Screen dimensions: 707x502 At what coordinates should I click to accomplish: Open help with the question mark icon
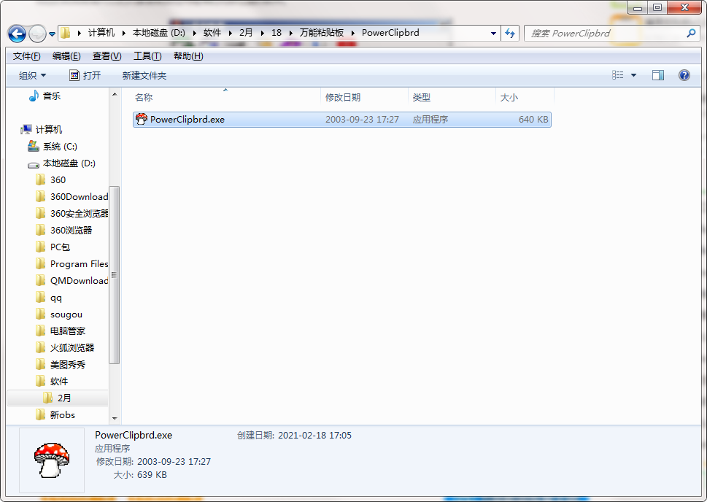684,75
